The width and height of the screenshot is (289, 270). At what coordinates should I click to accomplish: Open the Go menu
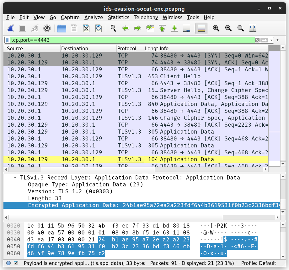click(53, 17)
